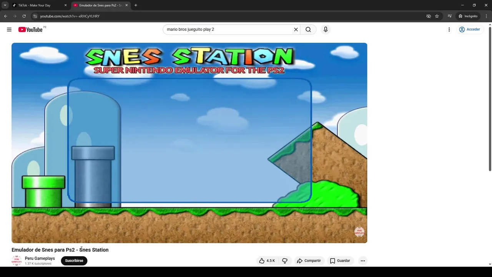Go back in browser history
Viewport: 492px width, 277px height.
(x=5, y=16)
